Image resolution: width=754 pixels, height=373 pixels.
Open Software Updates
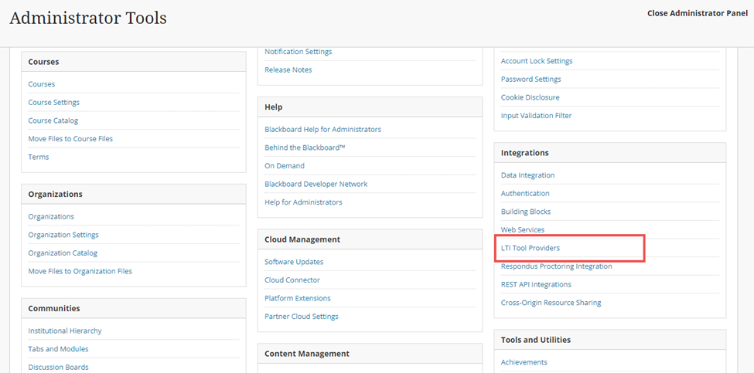[x=294, y=262]
